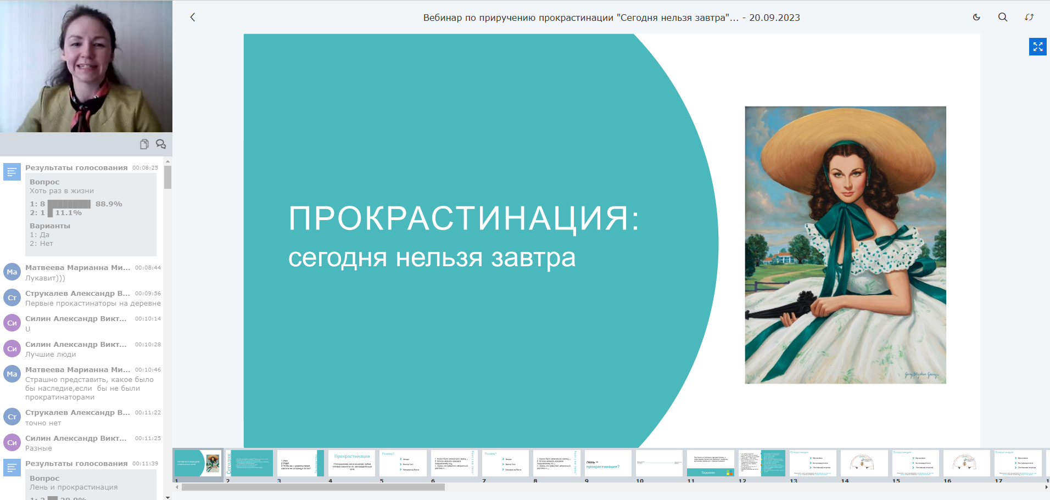This screenshot has height=500, width=1050.
Task: Click poll results icon at 00:11:39
Action: (12, 468)
